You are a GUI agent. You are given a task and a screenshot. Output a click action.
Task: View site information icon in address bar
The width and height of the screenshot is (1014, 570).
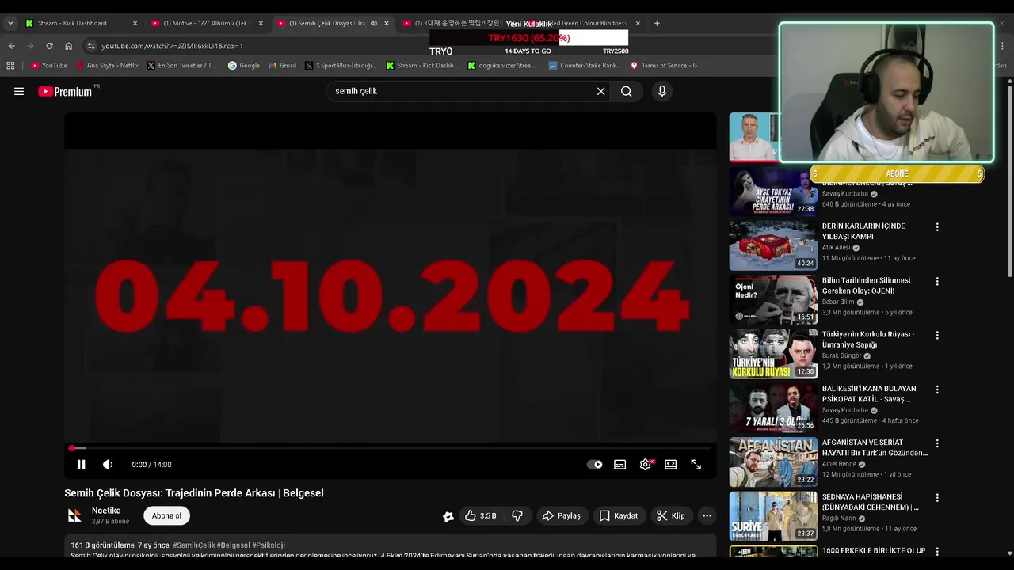[x=91, y=46]
